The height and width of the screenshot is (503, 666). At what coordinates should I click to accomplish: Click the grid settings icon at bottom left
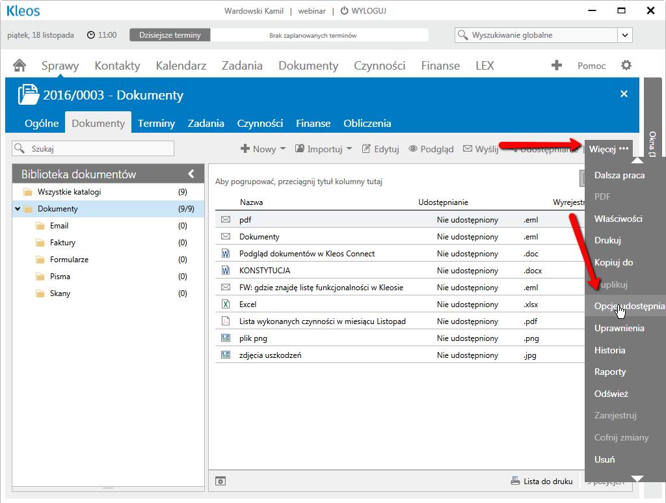(220, 481)
